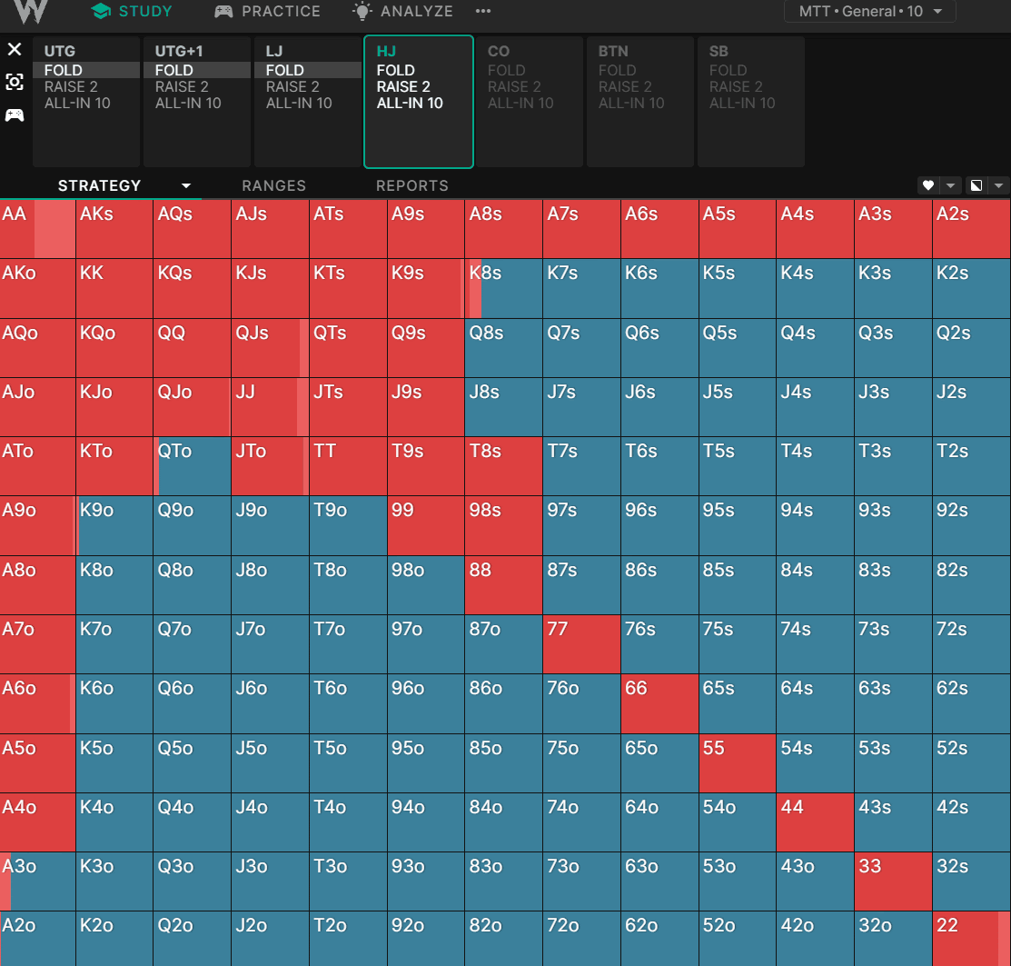Image resolution: width=1011 pixels, height=966 pixels.
Task: Click the gamepad icon in left sidebar
Action: coord(15,115)
